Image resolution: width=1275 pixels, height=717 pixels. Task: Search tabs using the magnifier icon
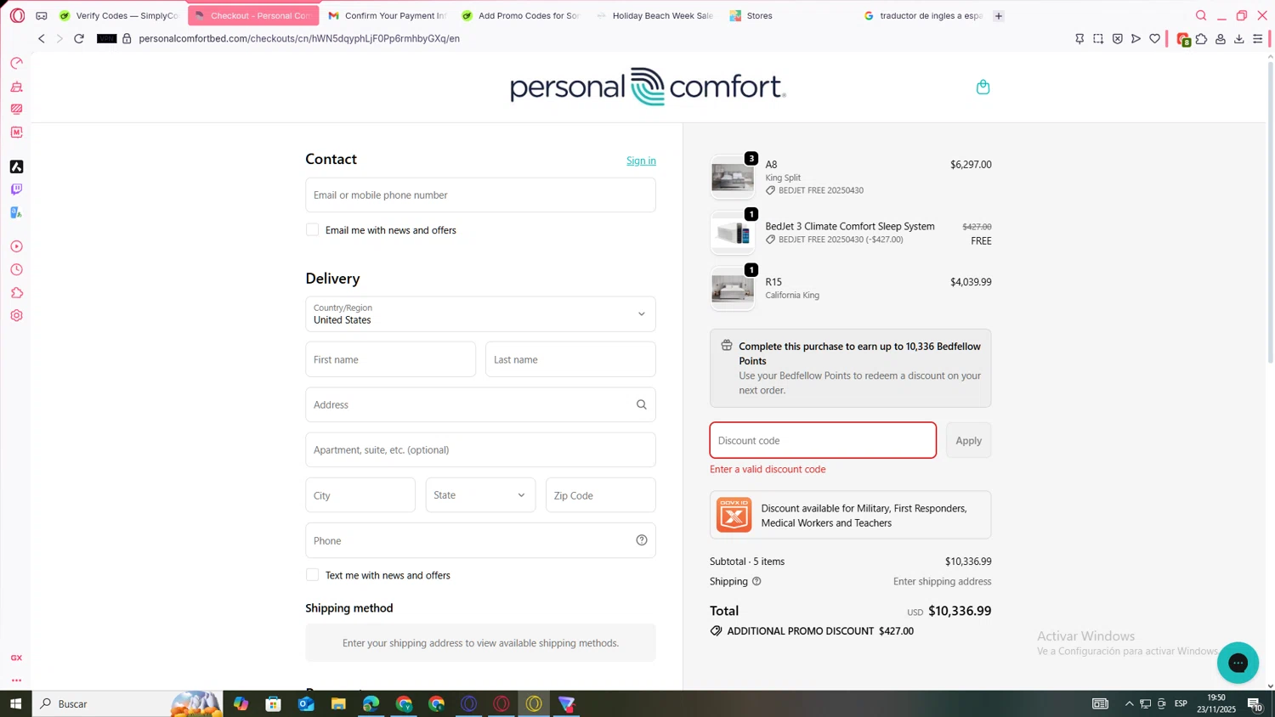(x=1201, y=15)
